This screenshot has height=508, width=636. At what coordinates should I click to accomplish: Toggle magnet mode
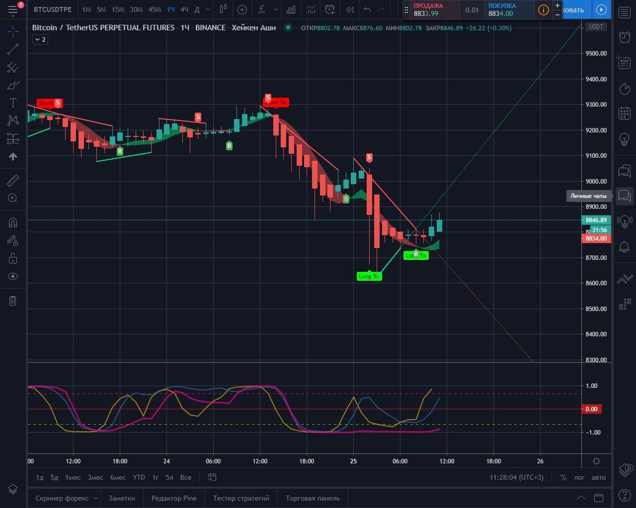click(13, 223)
